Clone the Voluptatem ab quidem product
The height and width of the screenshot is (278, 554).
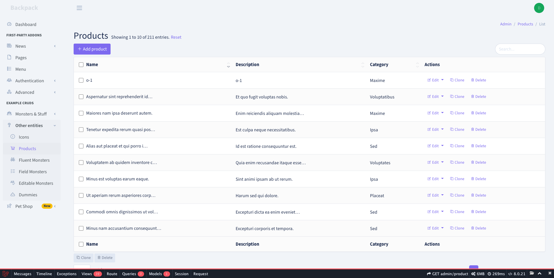(x=457, y=163)
